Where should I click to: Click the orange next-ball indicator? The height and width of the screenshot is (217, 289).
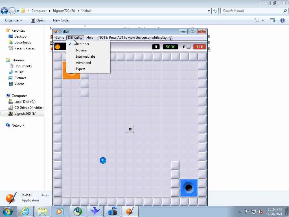58,47
